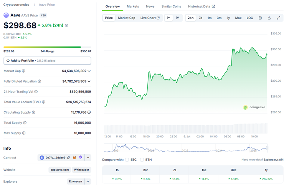Click the 14d 14.1% change cell

[x=204, y=179]
